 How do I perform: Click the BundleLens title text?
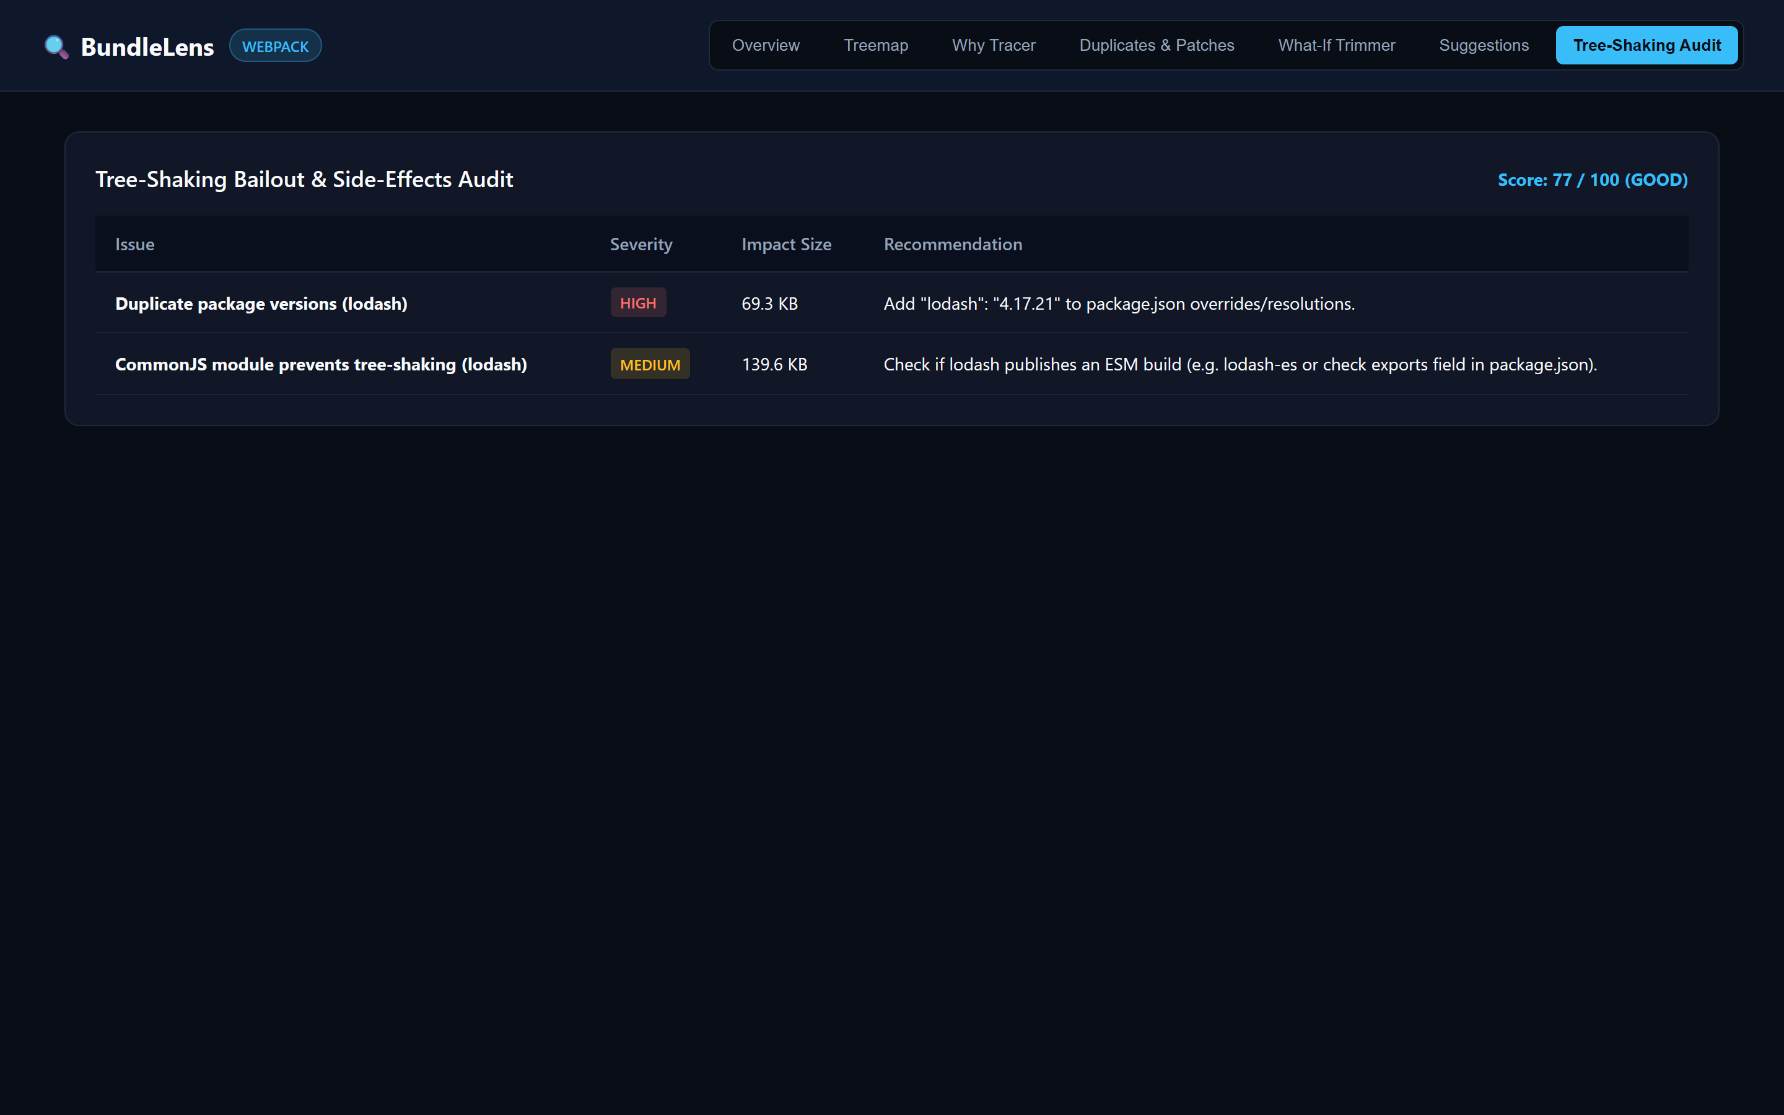click(x=147, y=46)
